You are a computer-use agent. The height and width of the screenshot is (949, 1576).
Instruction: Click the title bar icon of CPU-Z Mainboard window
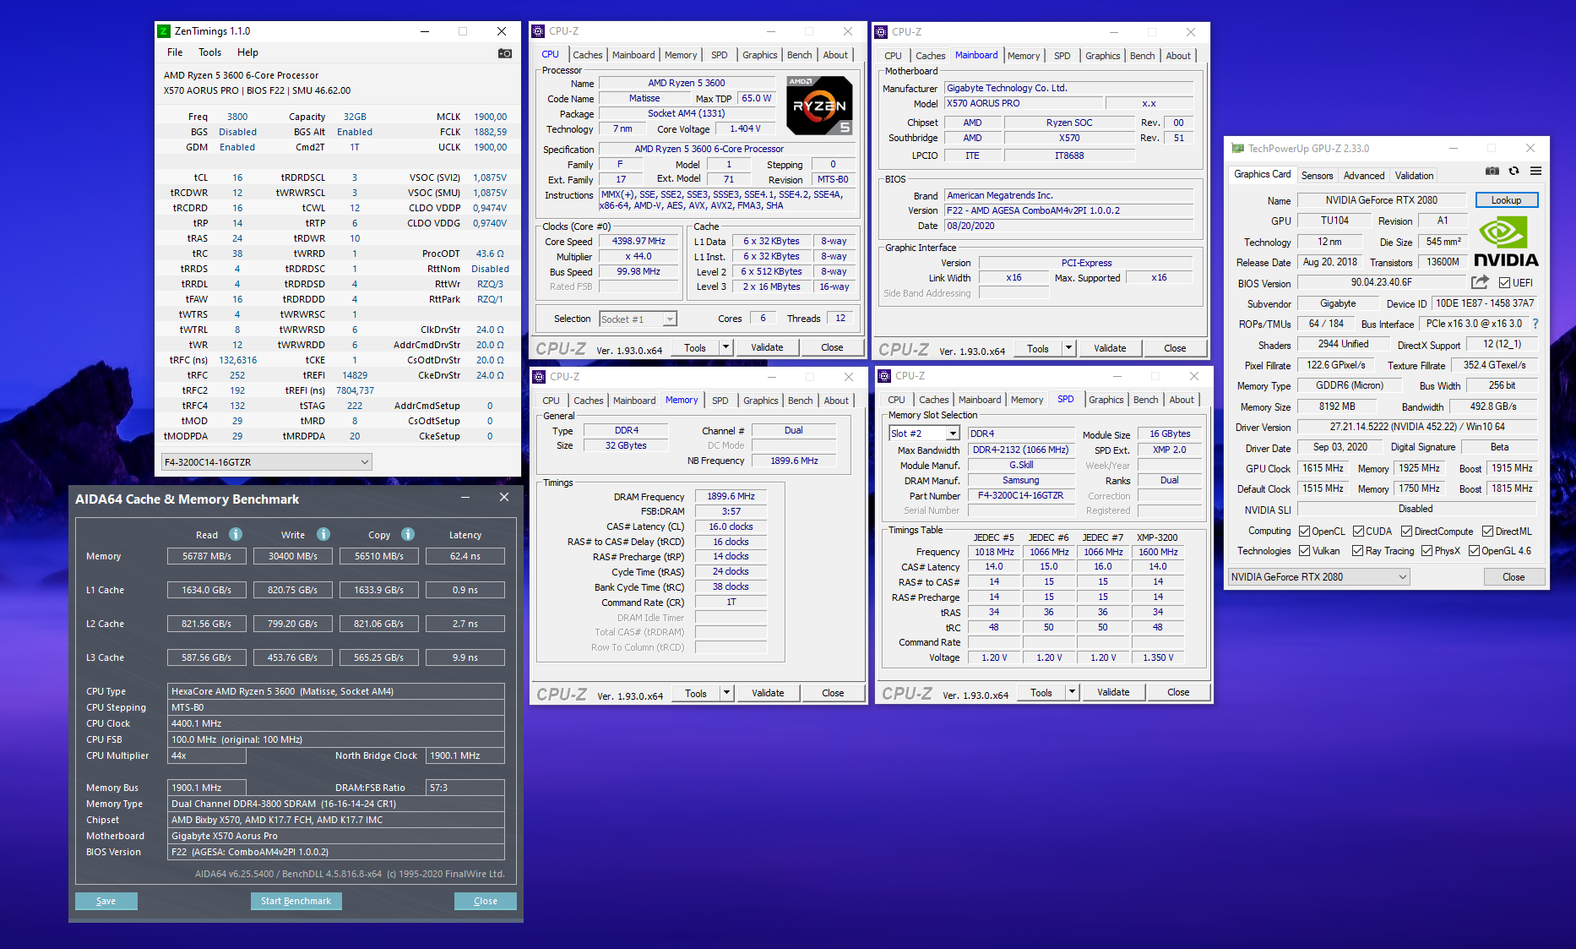tap(881, 32)
